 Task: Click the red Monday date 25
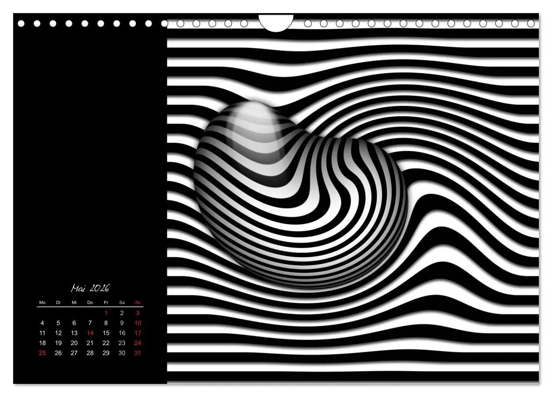click(42, 353)
